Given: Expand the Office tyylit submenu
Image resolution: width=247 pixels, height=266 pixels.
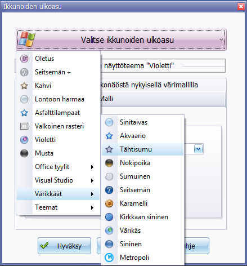Looking at the screenshot, I should pyautogui.click(x=58, y=167).
